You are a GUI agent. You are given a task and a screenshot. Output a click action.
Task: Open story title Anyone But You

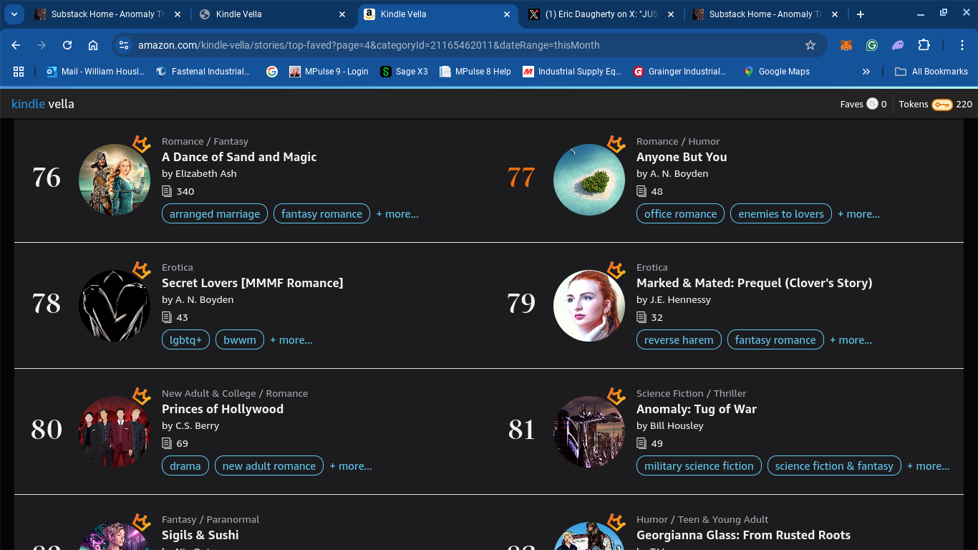[x=682, y=157]
